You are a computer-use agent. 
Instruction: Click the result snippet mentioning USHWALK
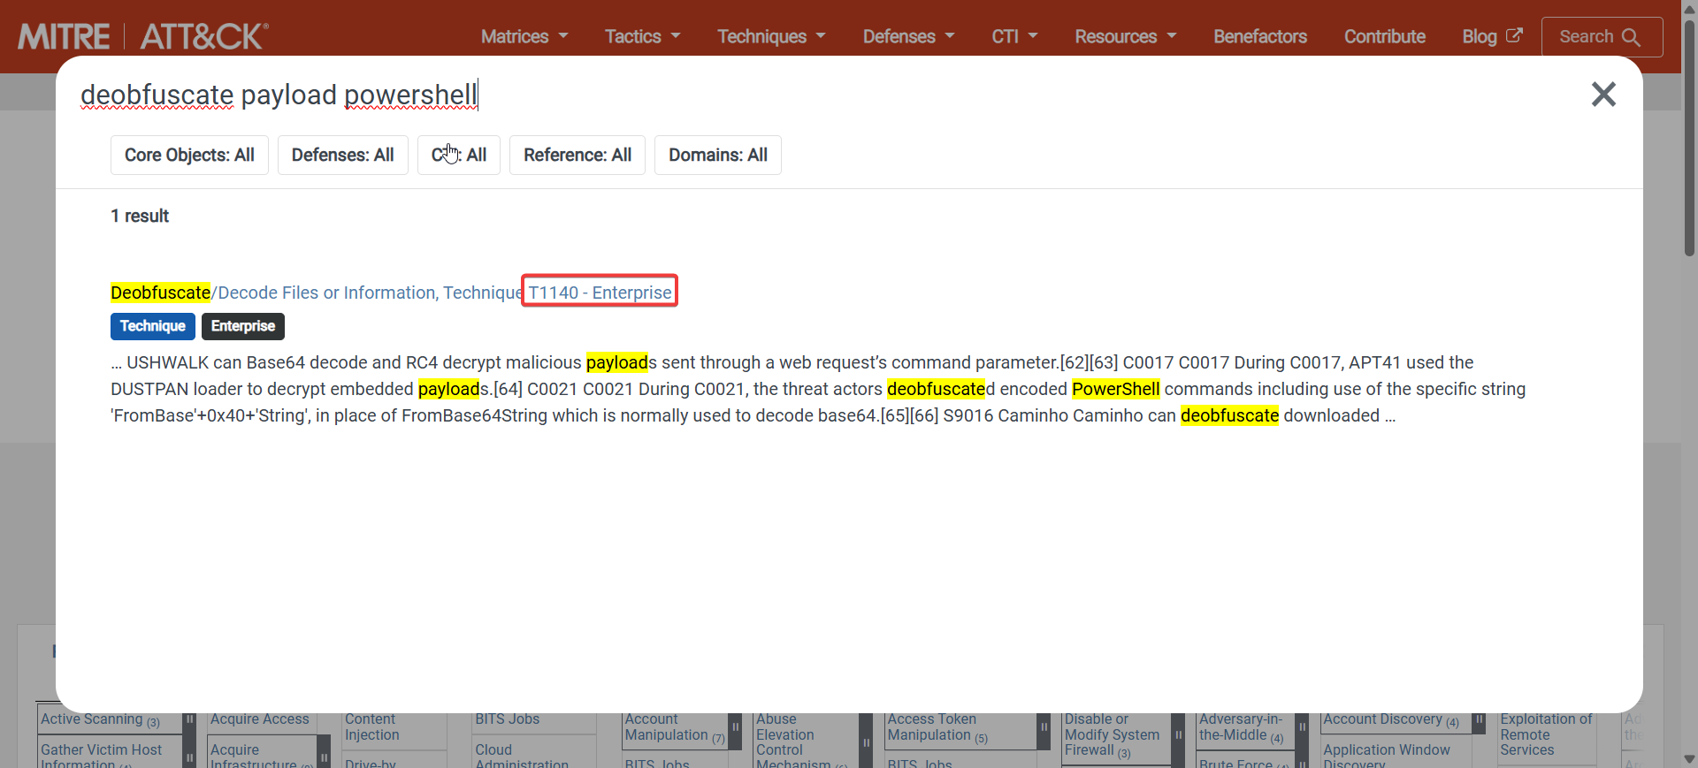coord(818,389)
